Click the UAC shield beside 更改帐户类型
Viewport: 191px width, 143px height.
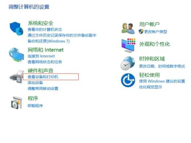click(141, 32)
